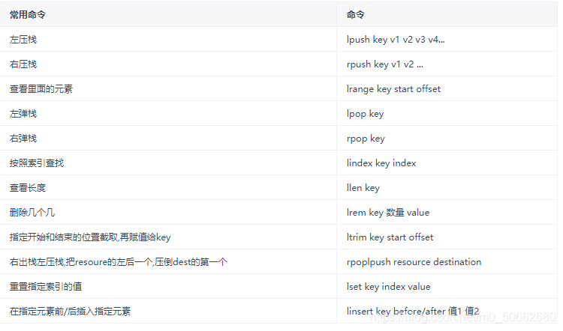The height and width of the screenshot is (331, 563).
Task: Click the lpush key v1 v2 v3 v4... cell
Action: [447, 40]
